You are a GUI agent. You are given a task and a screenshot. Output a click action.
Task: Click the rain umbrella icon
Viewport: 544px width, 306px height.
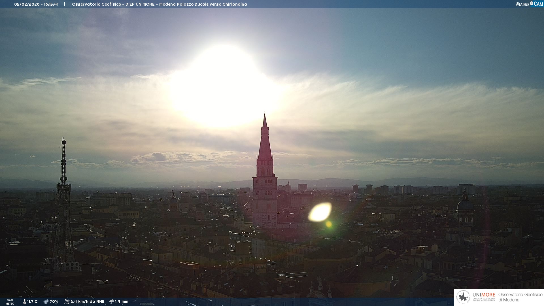[x=112, y=301]
